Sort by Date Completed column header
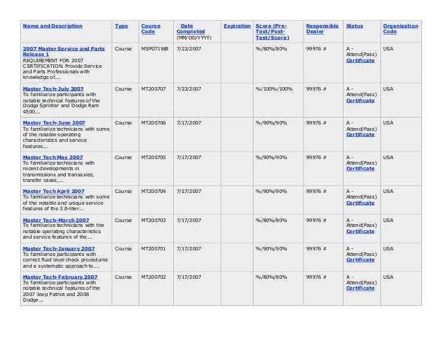Viewport: 442px width, 341px height. 191,28
